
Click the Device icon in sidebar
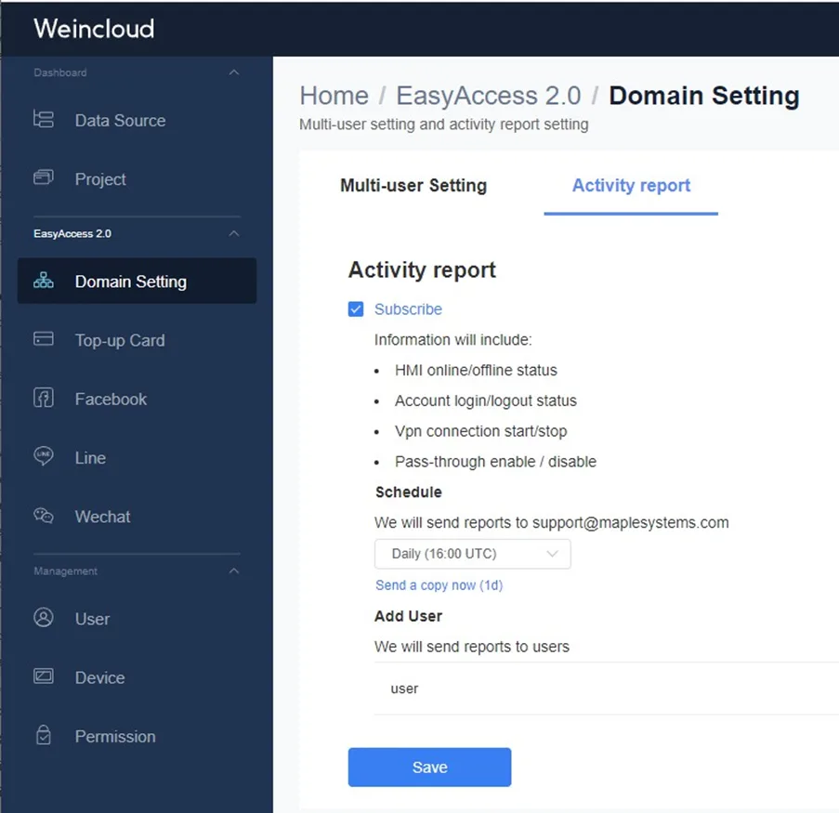[x=44, y=676]
